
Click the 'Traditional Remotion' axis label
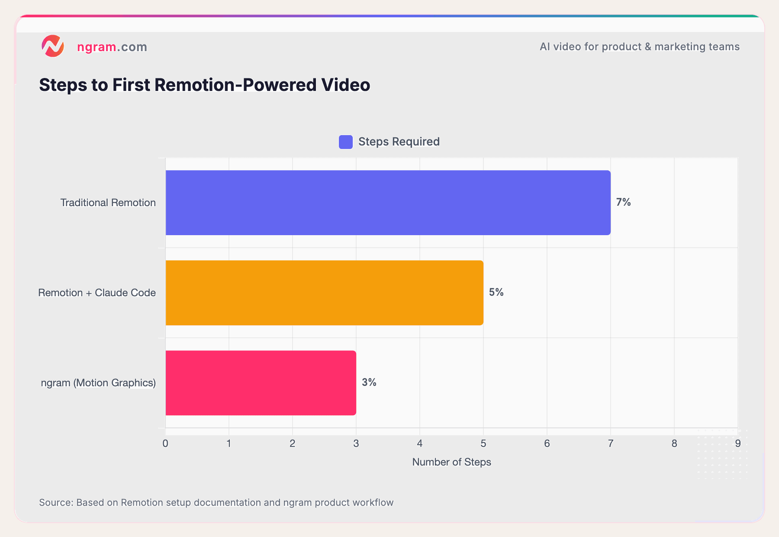click(108, 203)
